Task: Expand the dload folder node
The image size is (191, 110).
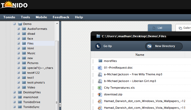Action: pos(19,34)
